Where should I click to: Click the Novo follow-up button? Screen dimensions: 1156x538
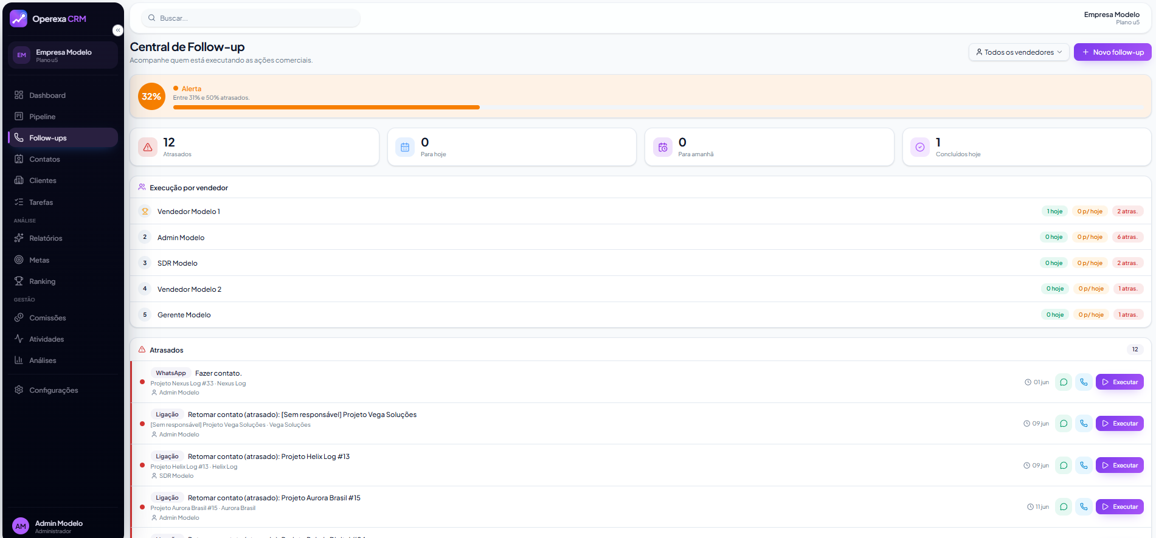(1112, 52)
